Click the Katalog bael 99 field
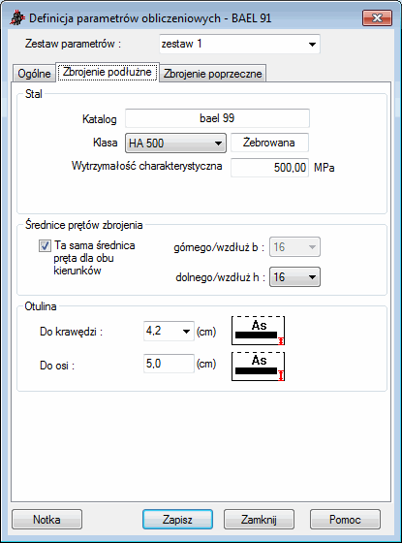The image size is (402, 543). pyautogui.click(x=217, y=118)
